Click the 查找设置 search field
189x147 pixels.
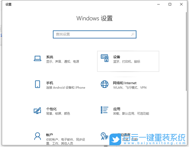94,35
